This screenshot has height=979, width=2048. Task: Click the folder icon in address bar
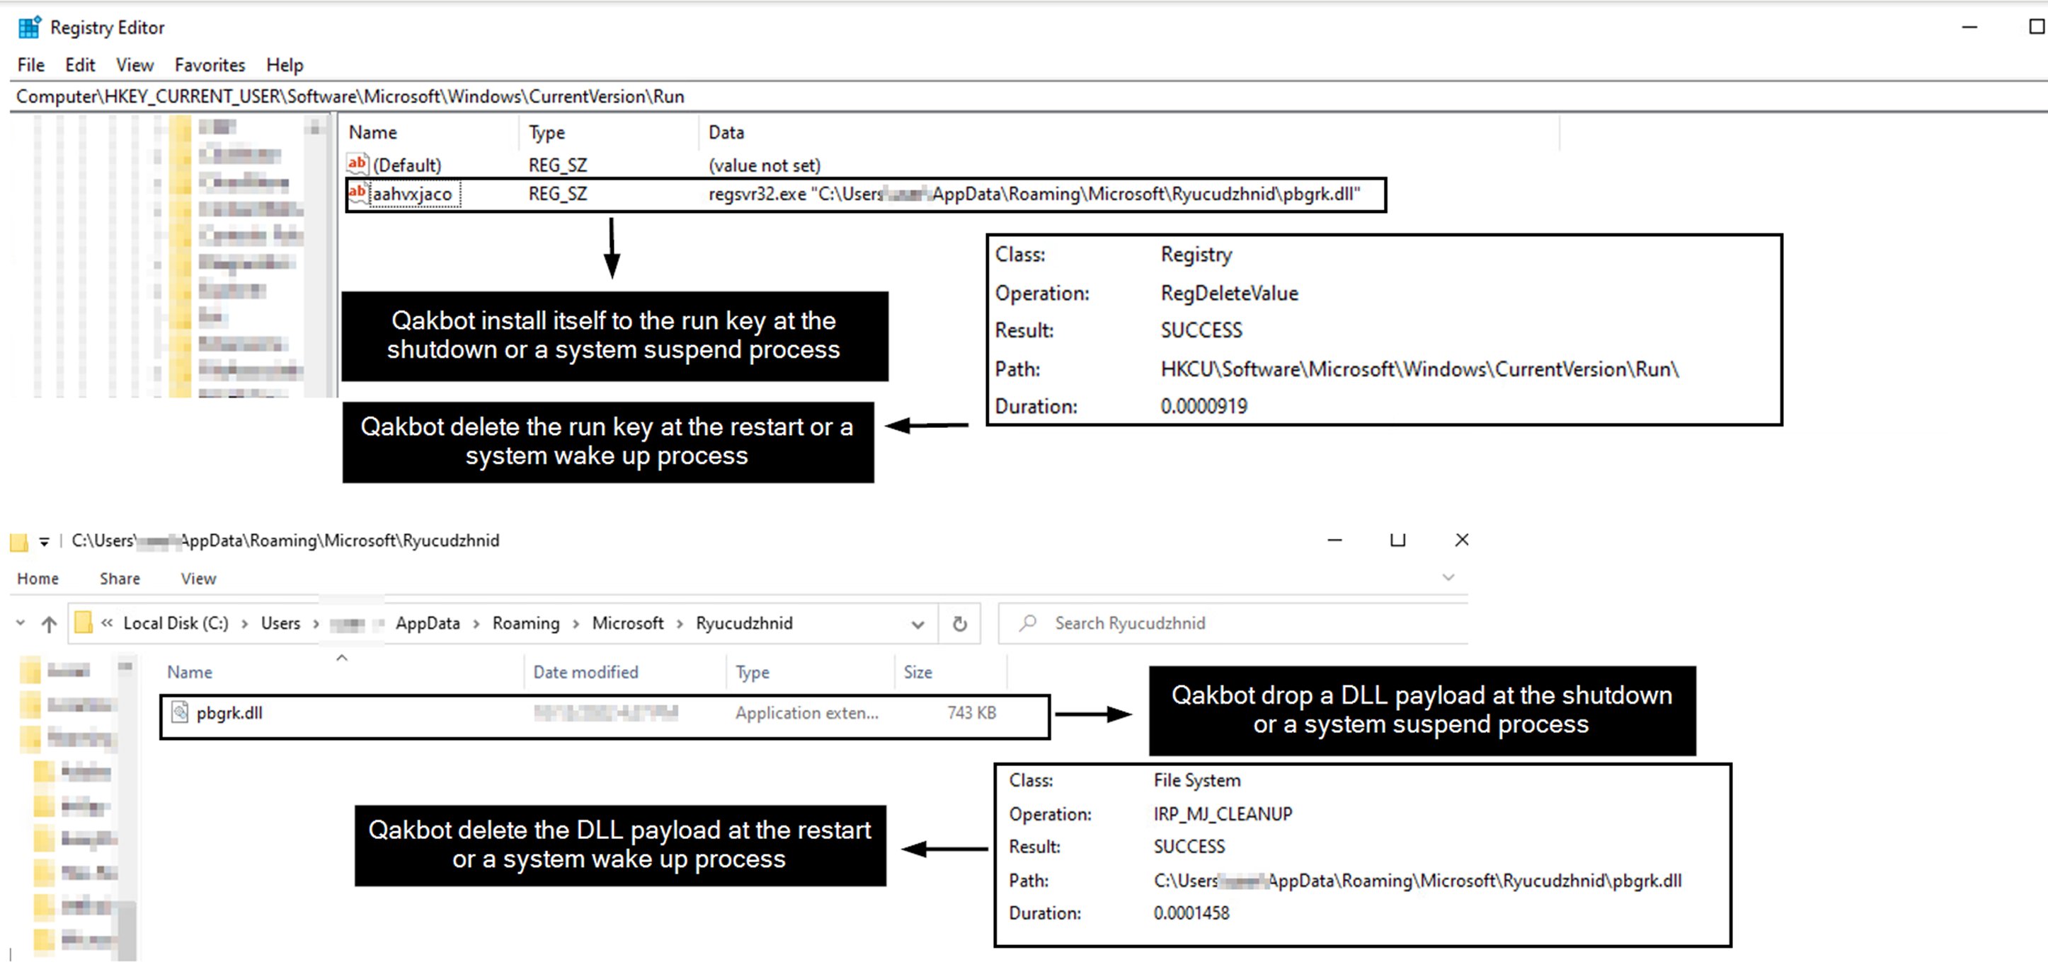click(x=84, y=623)
